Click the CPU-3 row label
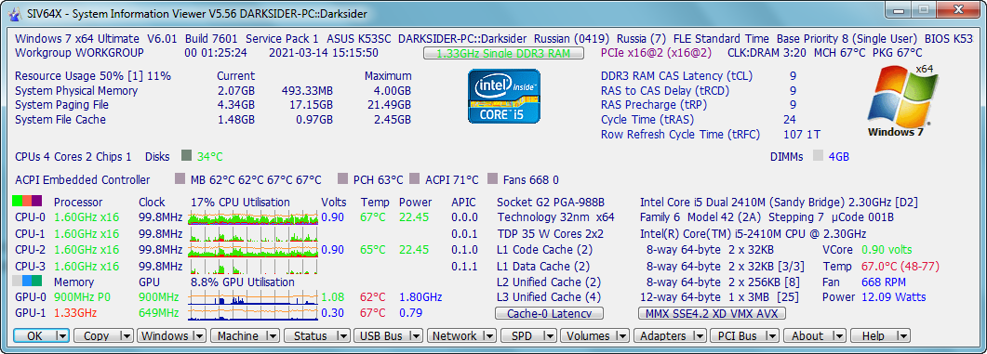Screen dimensions: 987x354 [31, 266]
